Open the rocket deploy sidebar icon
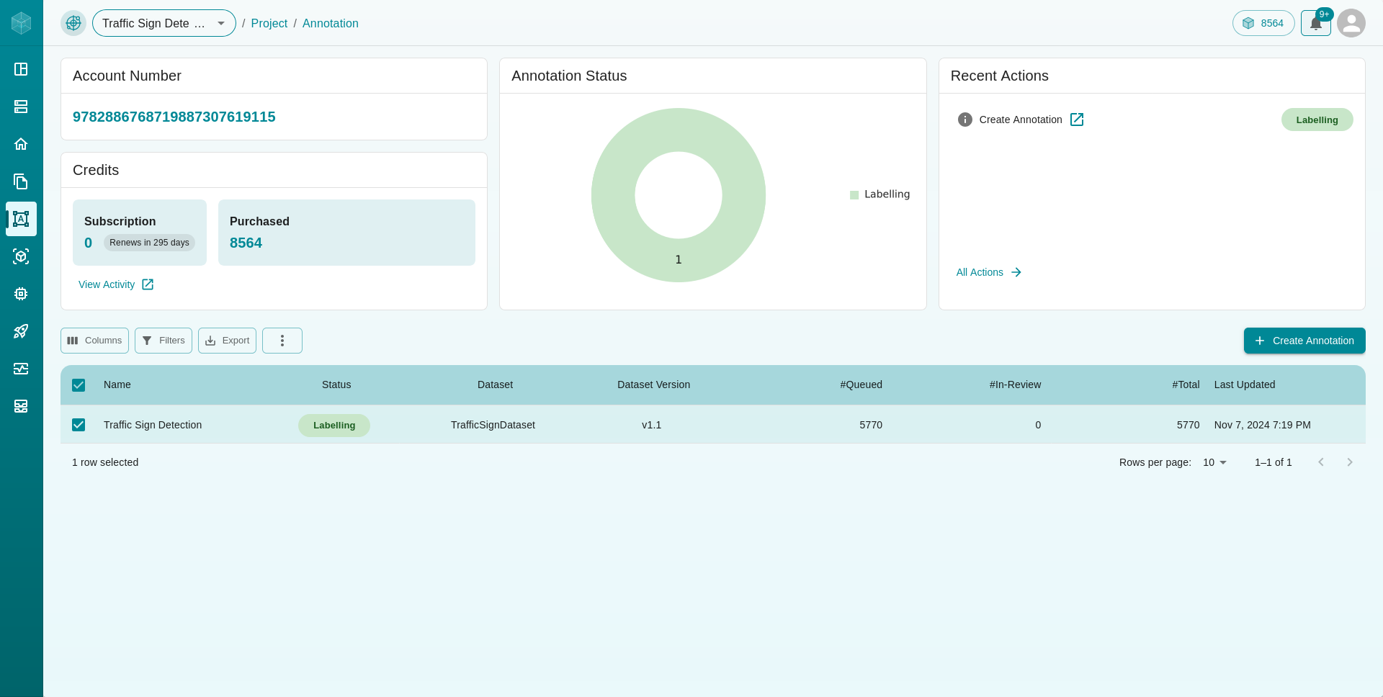The width and height of the screenshot is (1383, 697). (21, 331)
